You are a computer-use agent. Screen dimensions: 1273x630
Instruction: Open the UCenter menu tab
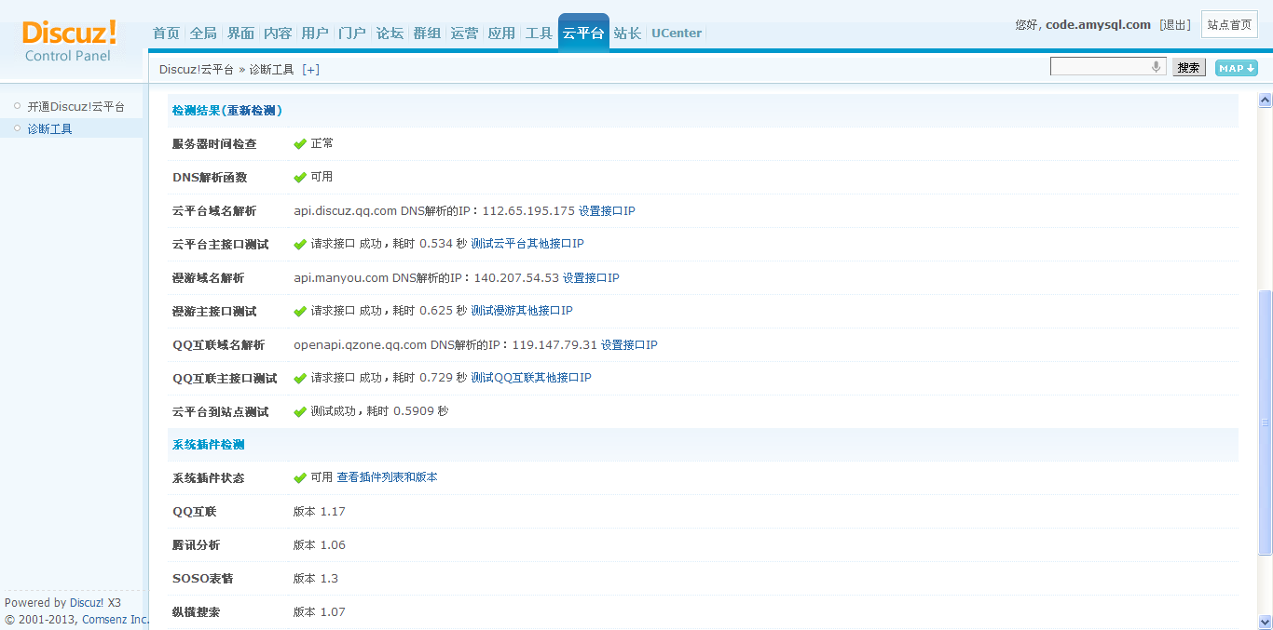click(x=677, y=34)
